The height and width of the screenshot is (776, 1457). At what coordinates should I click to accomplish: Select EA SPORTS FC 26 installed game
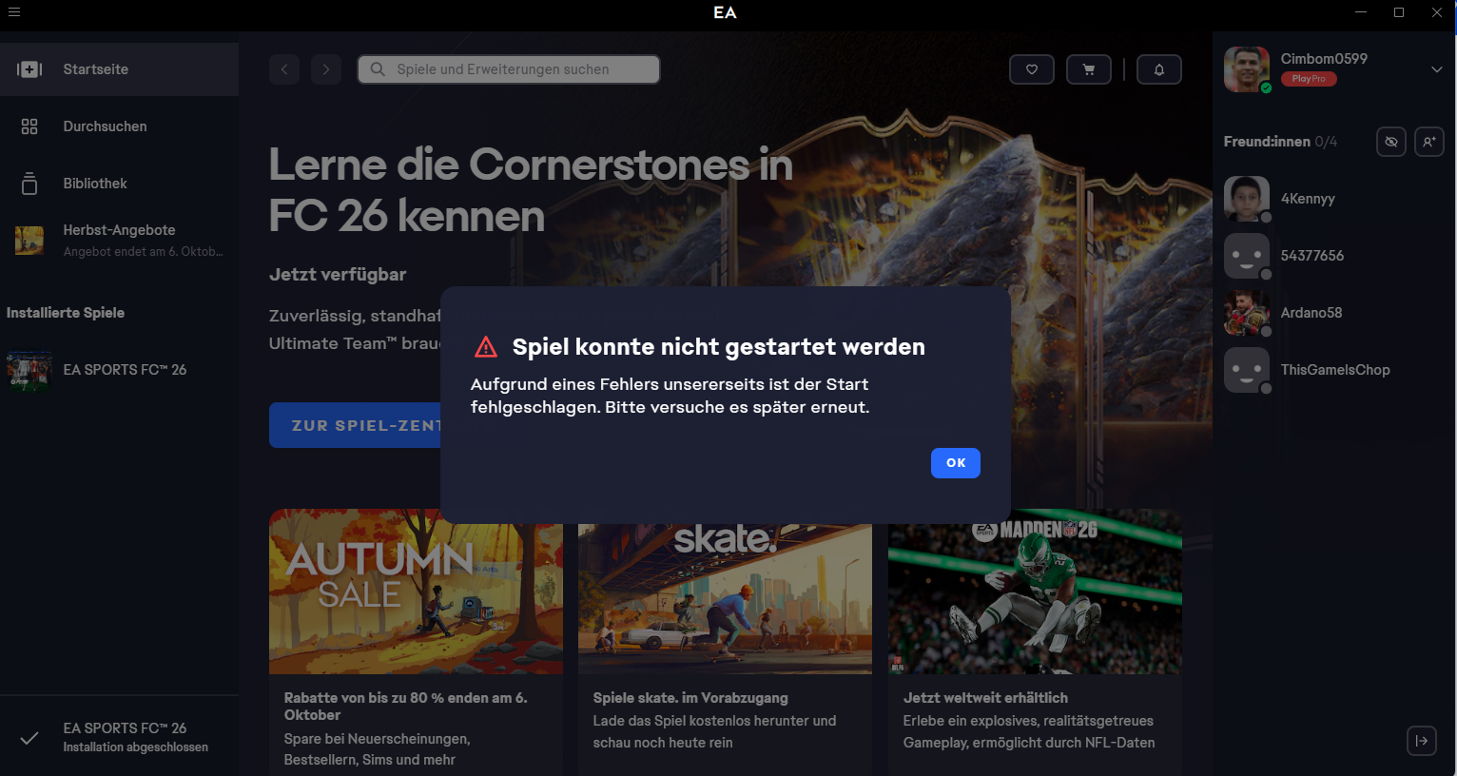click(x=124, y=370)
